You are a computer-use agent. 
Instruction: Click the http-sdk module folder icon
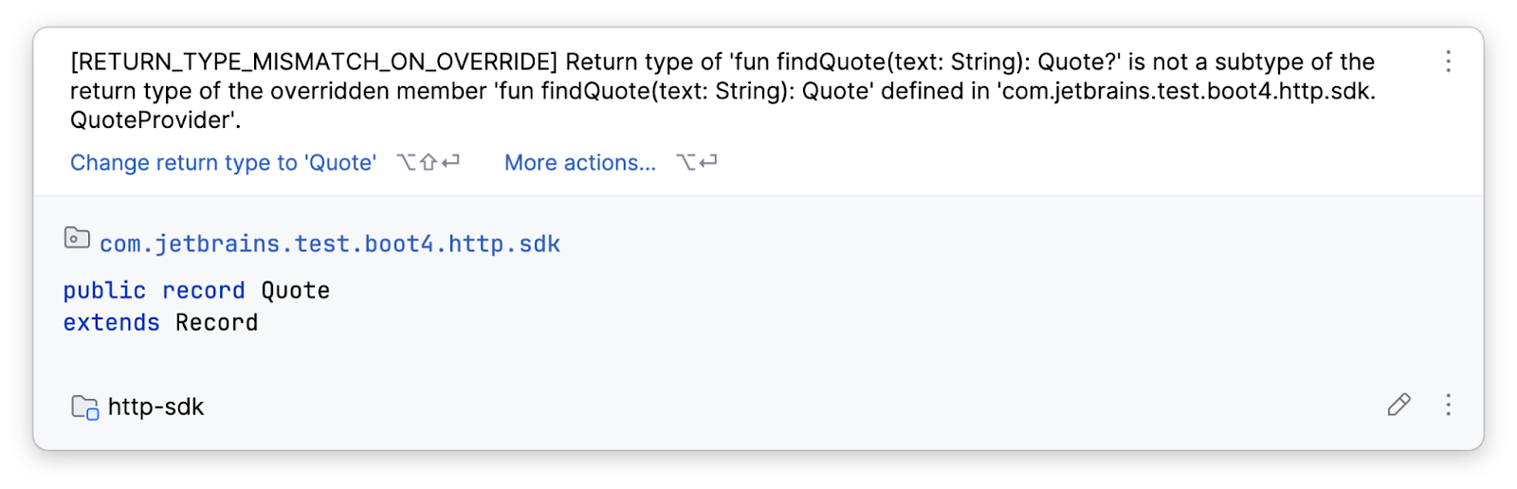coord(84,407)
